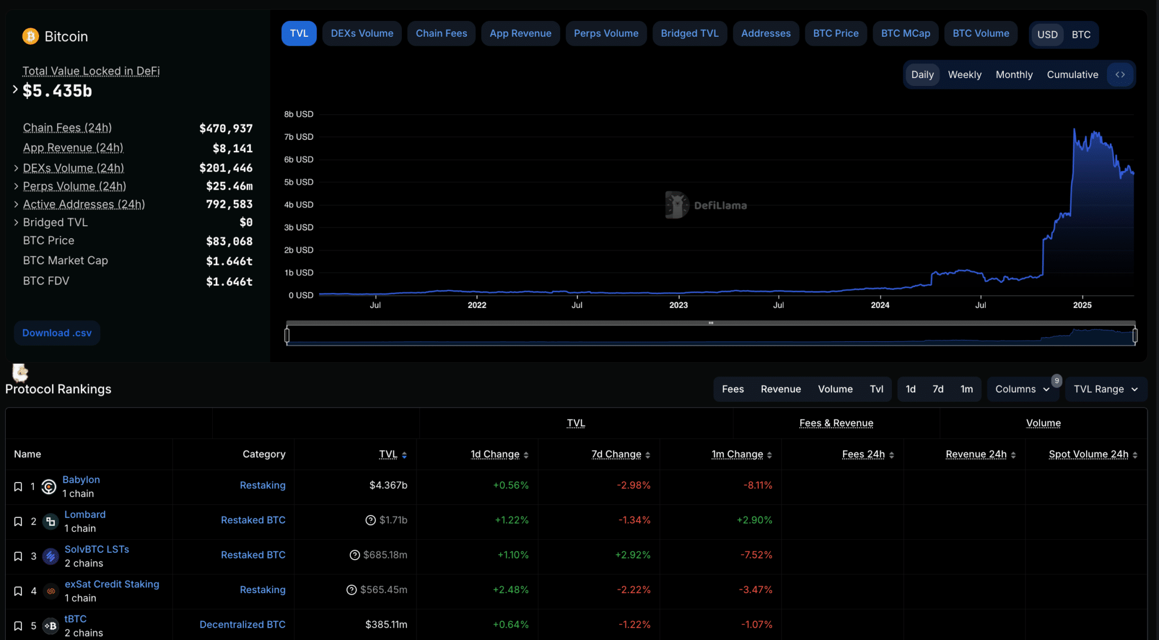Image resolution: width=1159 pixels, height=640 pixels.
Task: Show the Fees column group
Action: pos(732,389)
